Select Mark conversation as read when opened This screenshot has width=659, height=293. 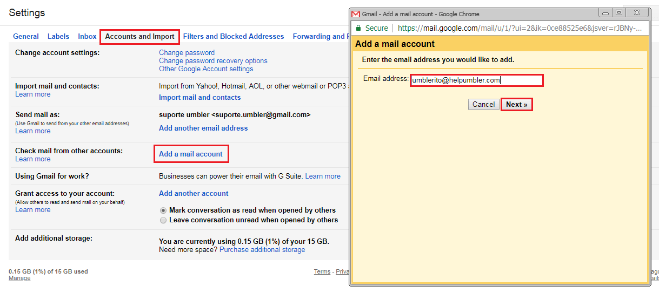[163, 210]
